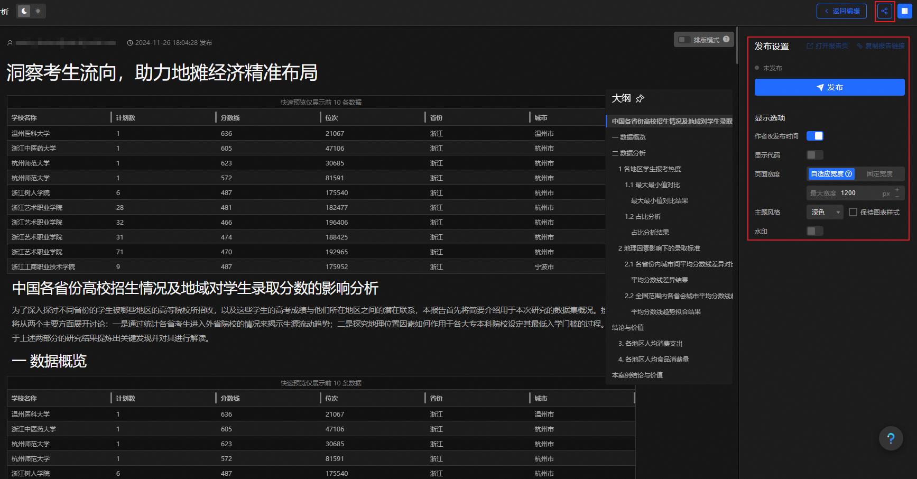Toggle 排版模式 switch

(684, 40)
